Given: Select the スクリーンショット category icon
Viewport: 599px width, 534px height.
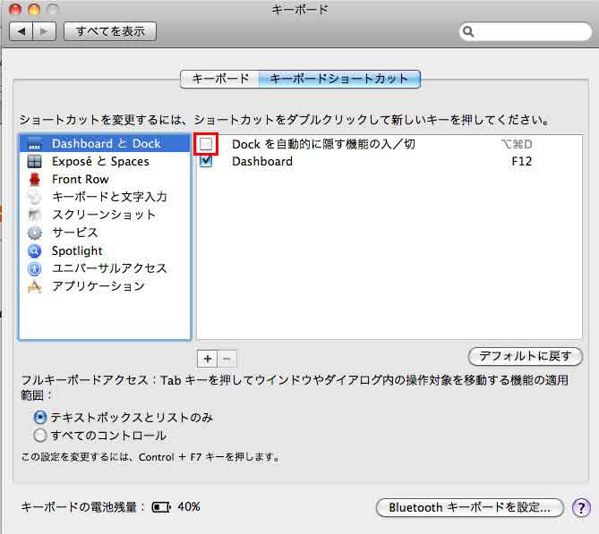Looking at the screenshot, I should pyautogui.click(x=35, y=215).
